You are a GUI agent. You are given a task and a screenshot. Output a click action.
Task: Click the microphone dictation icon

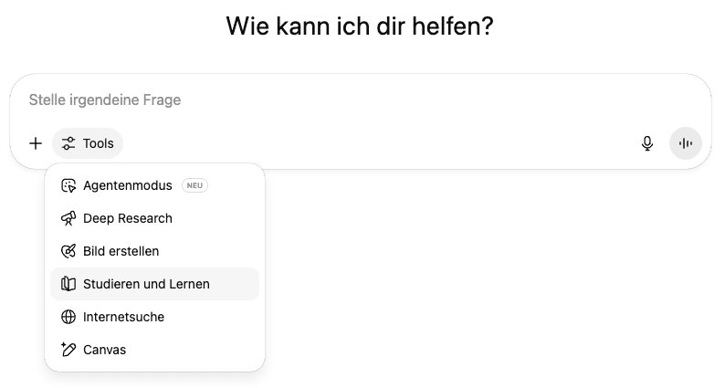pos(647,143)
